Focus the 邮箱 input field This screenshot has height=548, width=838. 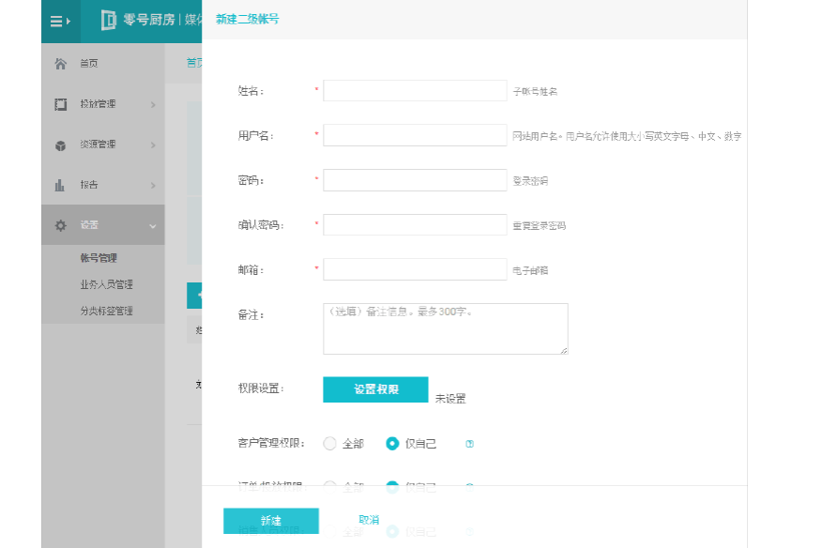(x=415, y=269)
